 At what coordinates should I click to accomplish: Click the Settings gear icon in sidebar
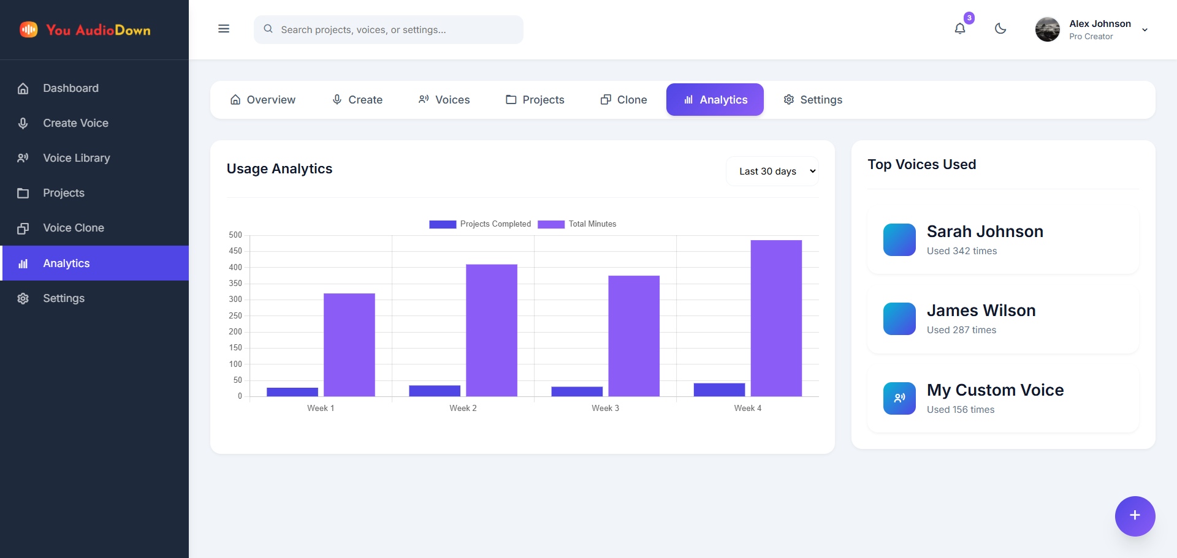[x=23, y=298]
